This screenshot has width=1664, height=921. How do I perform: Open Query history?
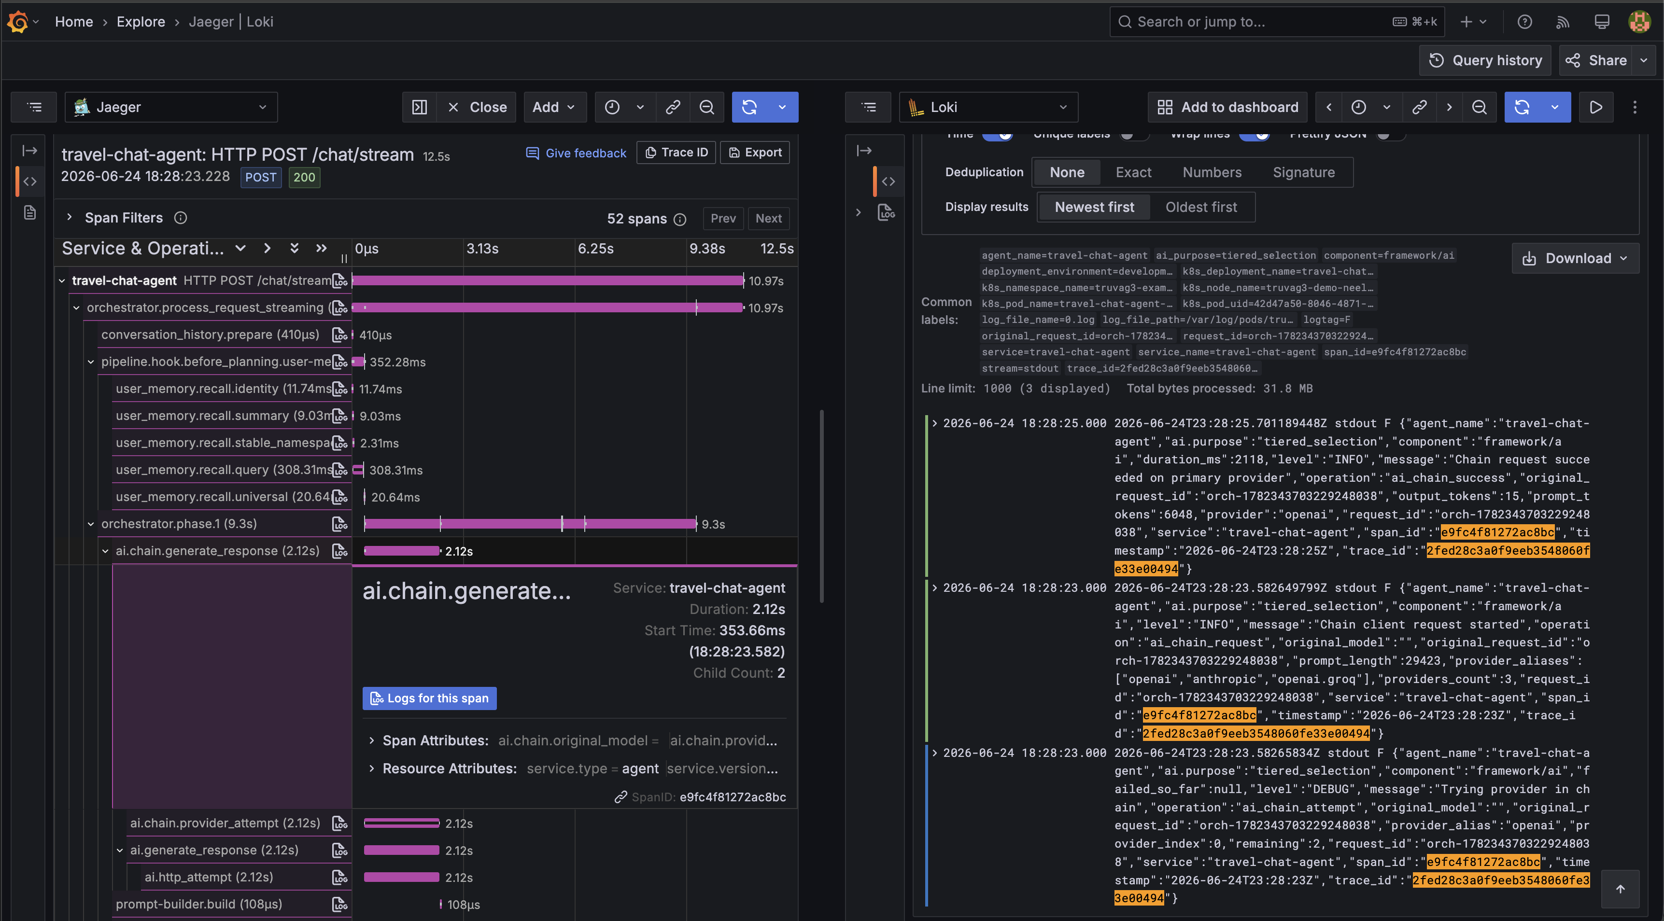pos(1485,61)
